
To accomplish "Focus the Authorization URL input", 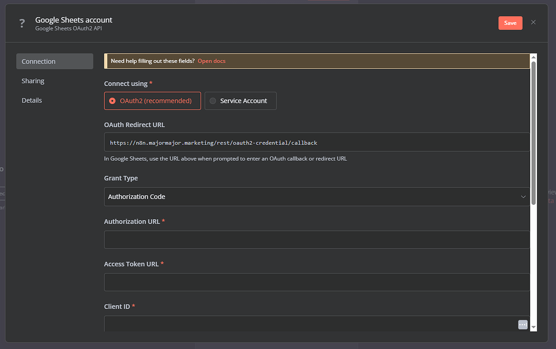I will (316, 240).
